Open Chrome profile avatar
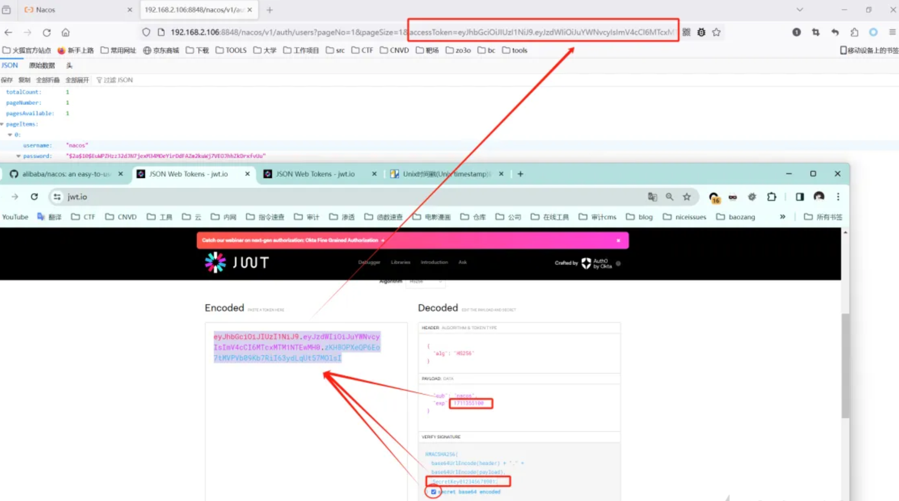This screenshot has width=899, height=501. tap(819, 197)
